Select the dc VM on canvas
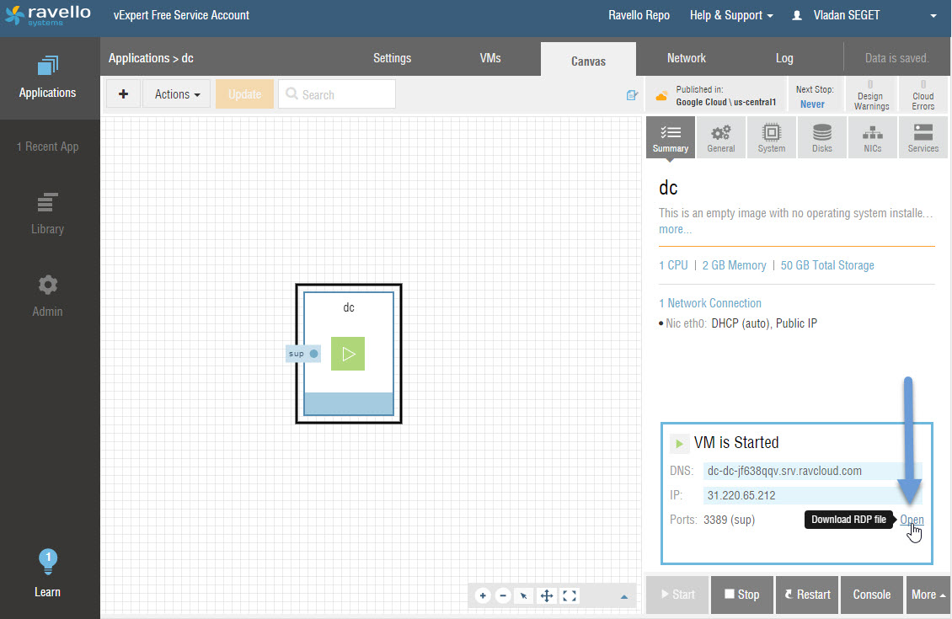 [349, 354]
